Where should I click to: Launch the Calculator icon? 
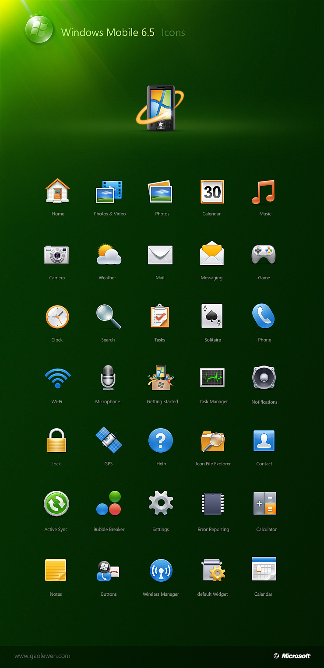point(265,503)
